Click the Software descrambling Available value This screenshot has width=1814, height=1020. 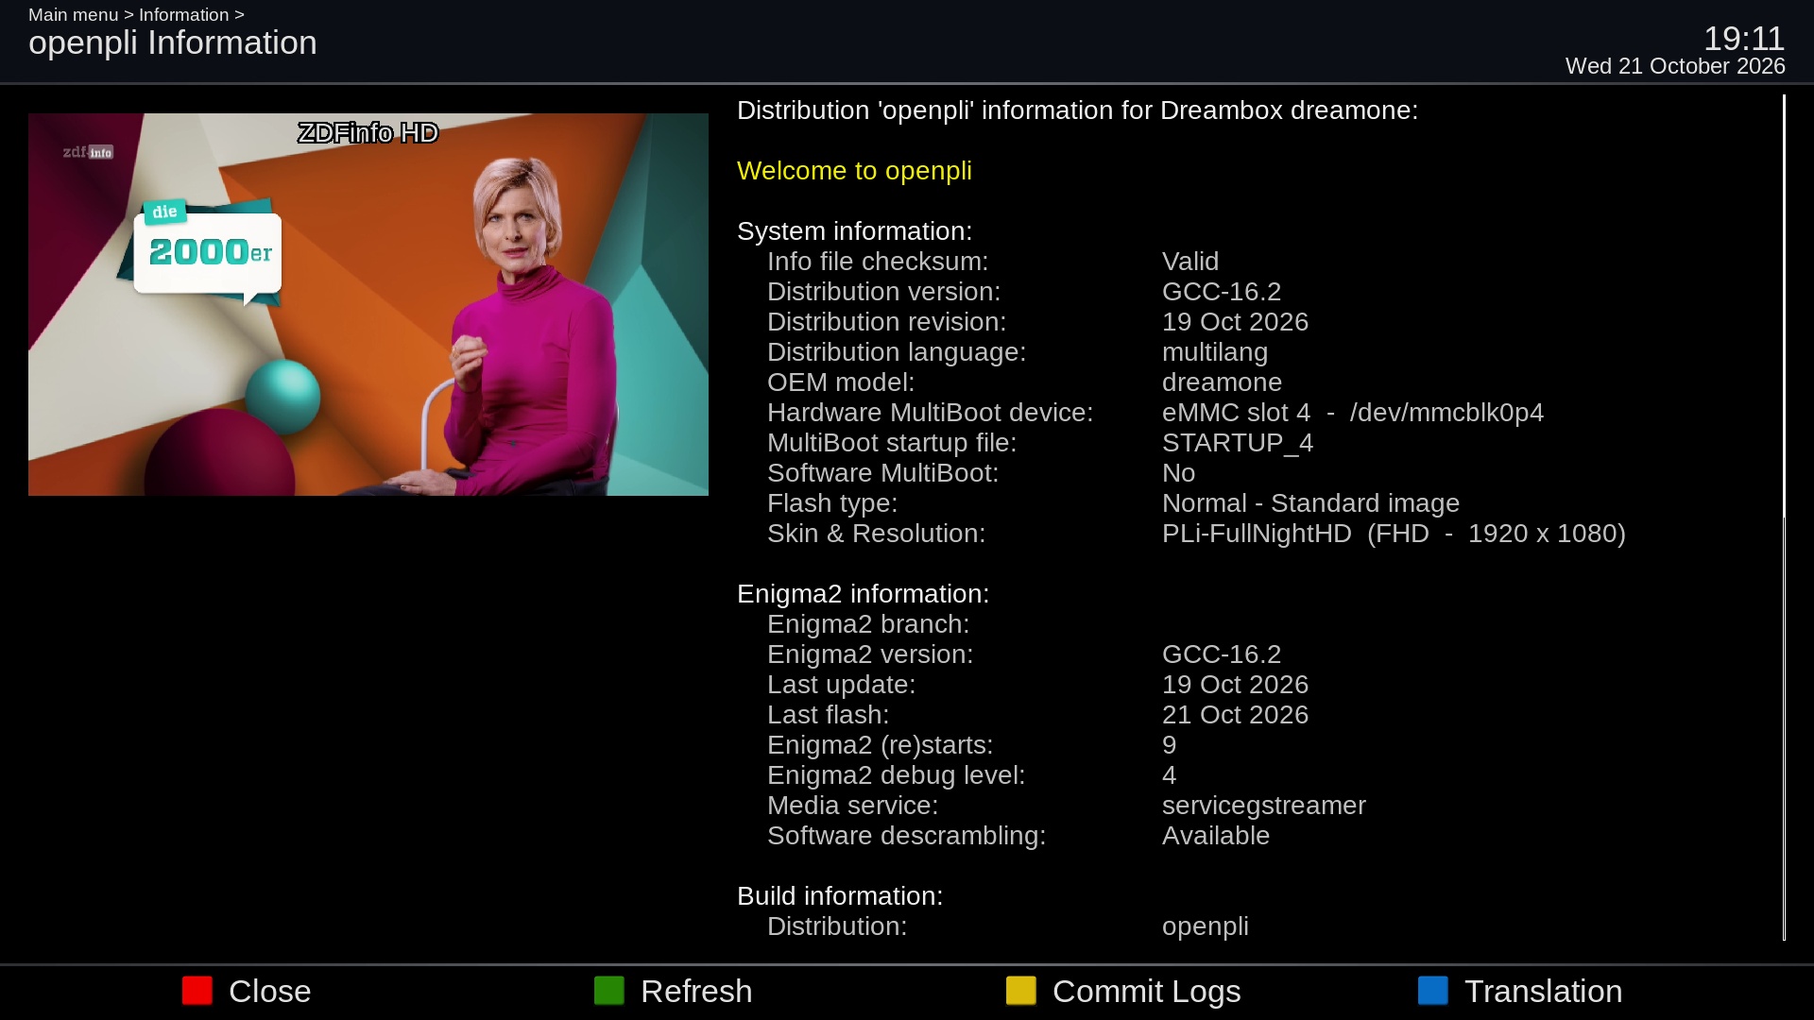pyautogui.click(x=1216, y=836)
